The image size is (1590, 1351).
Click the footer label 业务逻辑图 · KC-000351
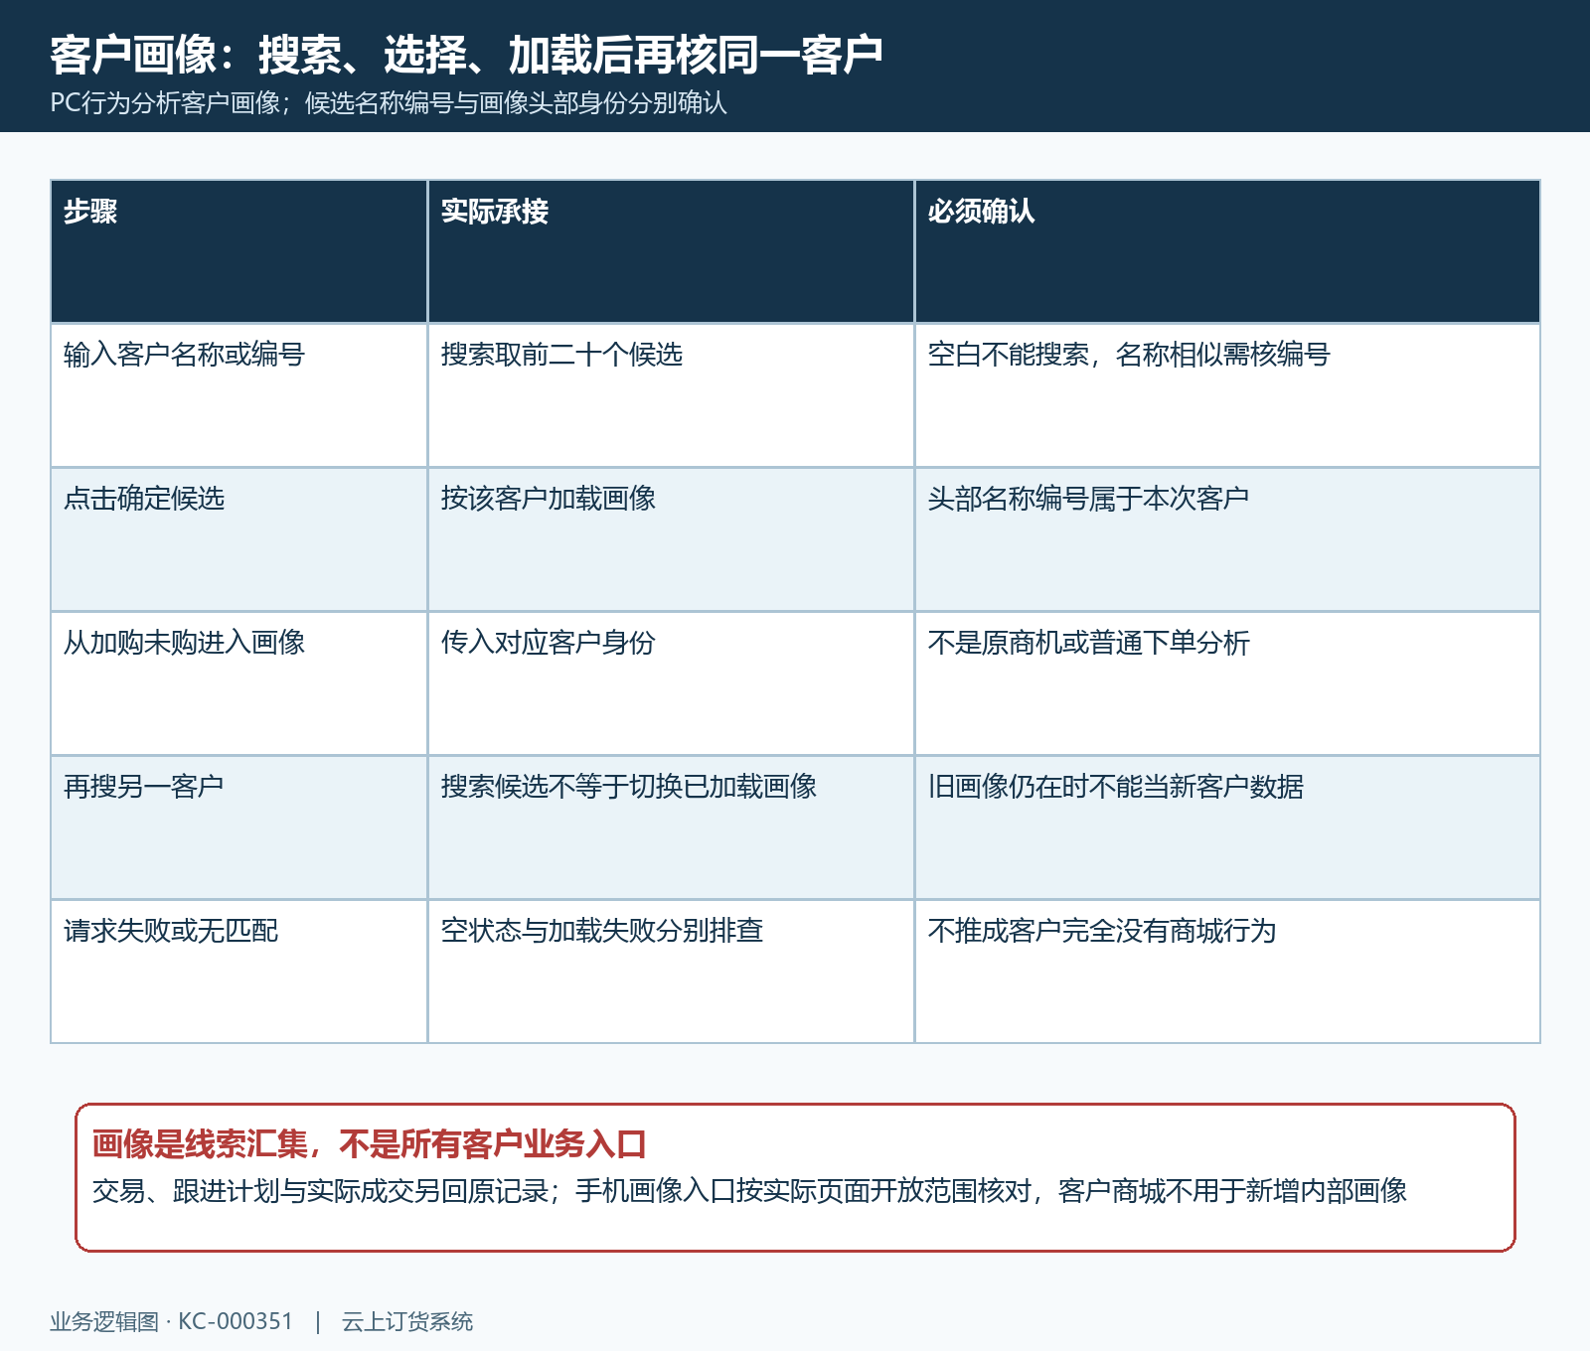click(172, 1321)
